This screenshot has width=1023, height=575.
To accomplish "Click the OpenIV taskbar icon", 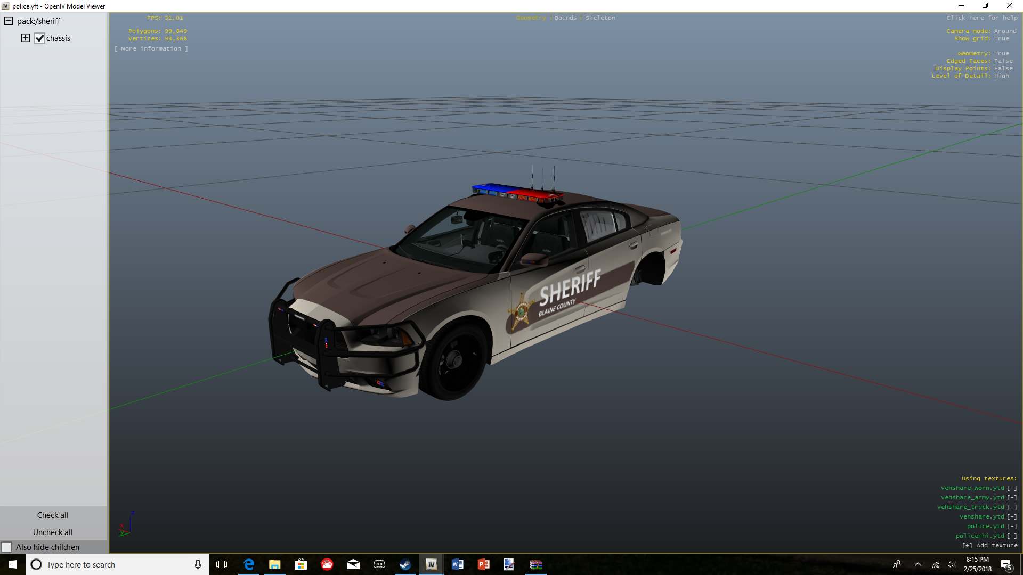I will pyautogui.click(x=431, y=564).
